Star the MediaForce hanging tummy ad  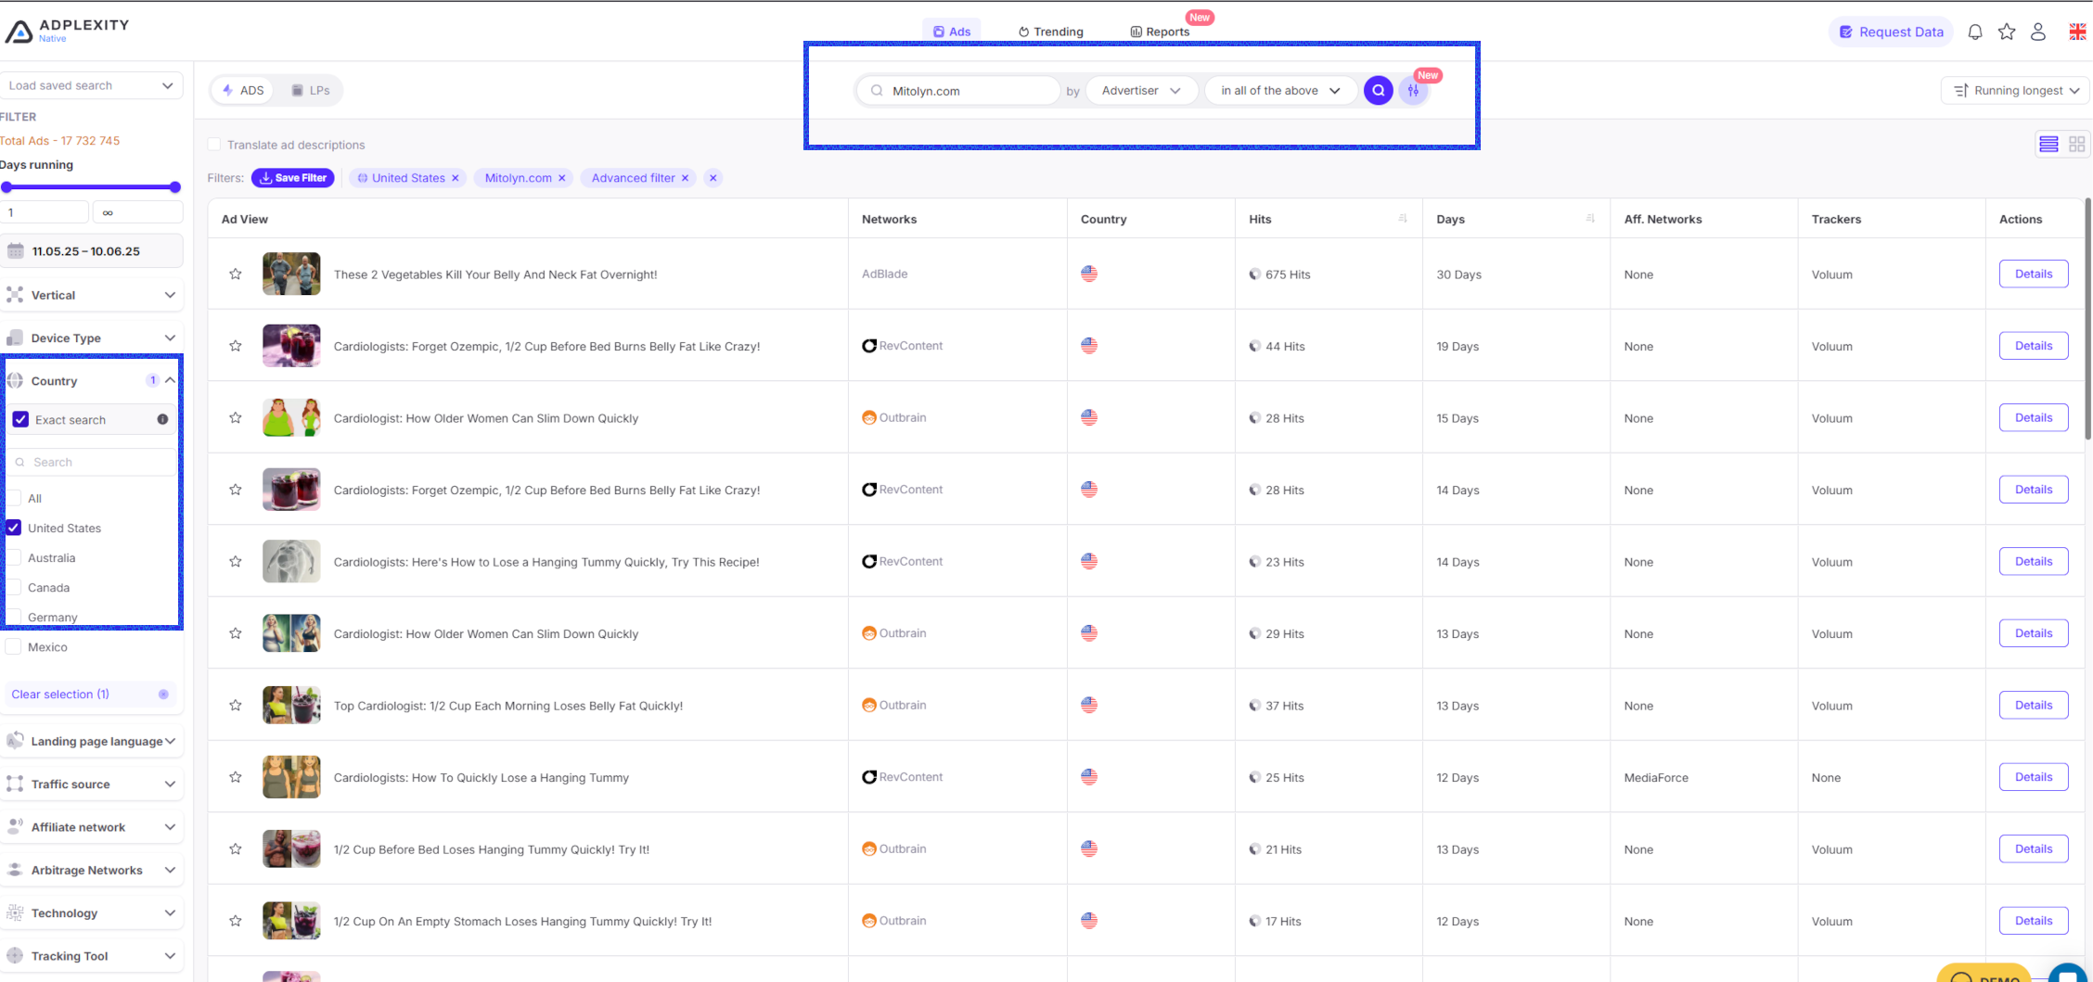point(236,777)
